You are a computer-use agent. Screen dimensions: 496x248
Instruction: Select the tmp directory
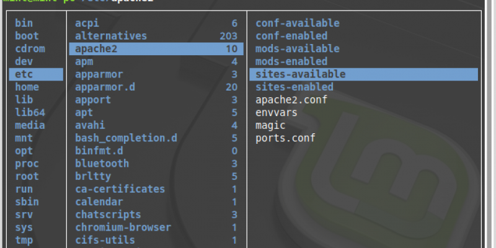[24, 240]
